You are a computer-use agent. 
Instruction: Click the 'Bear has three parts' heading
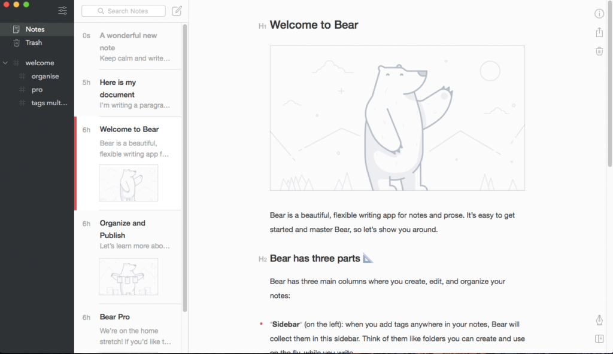315,258
